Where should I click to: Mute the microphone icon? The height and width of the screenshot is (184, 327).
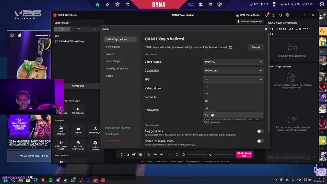point(211,155)
